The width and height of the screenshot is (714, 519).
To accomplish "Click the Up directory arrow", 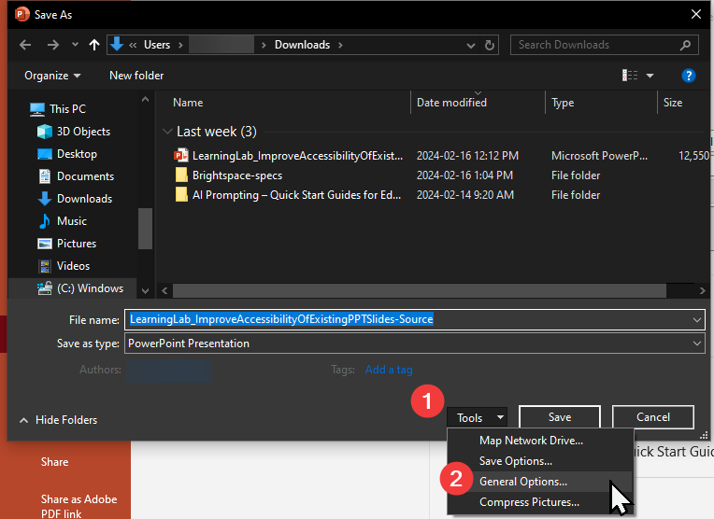I will [93, 45].
